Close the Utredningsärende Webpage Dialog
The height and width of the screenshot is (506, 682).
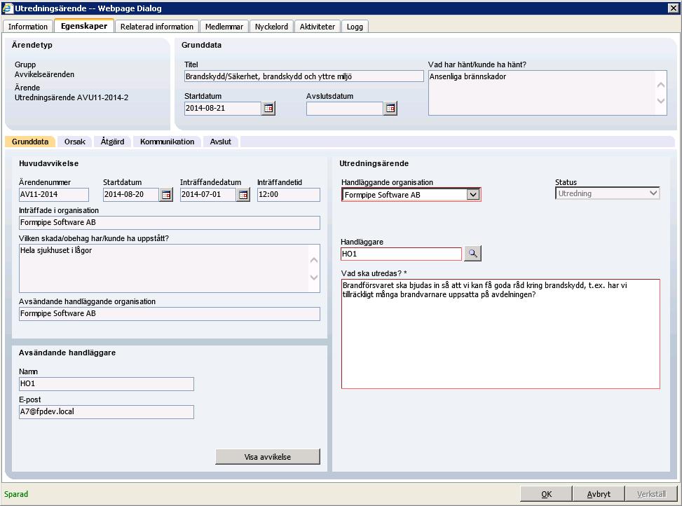(672, 8)
